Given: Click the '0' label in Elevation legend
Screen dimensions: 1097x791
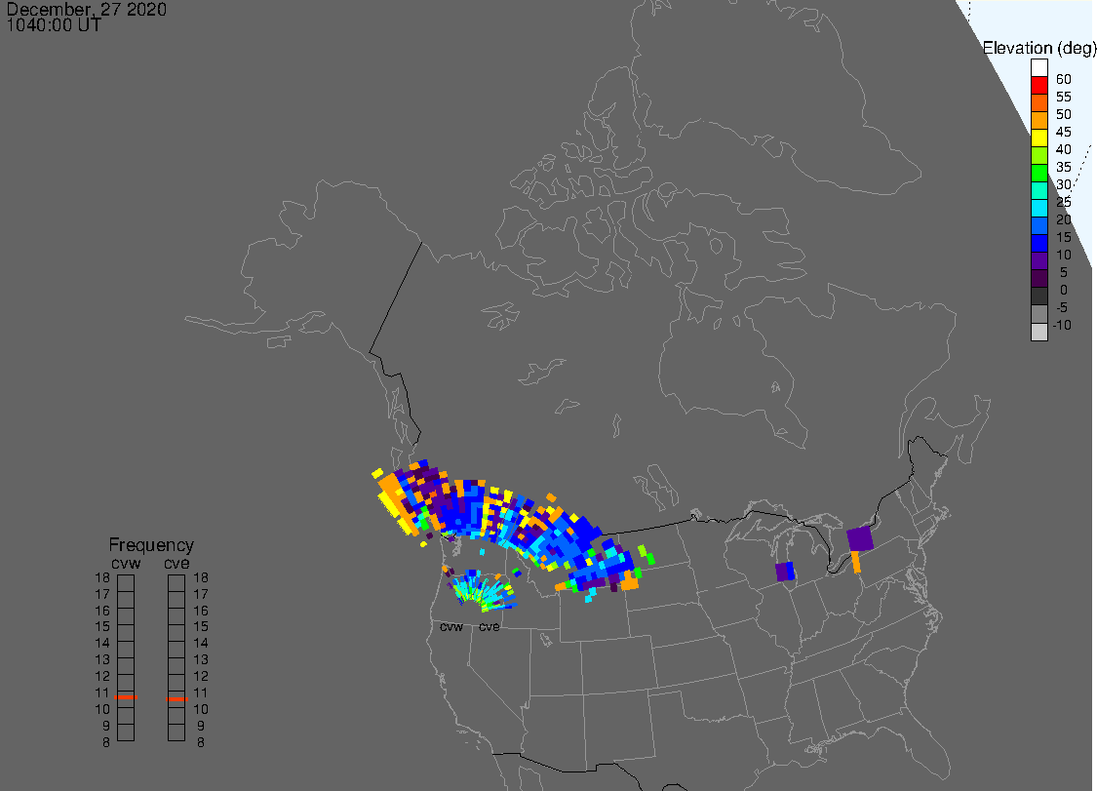Looking at the screenshot, I should pos(1064,290).
